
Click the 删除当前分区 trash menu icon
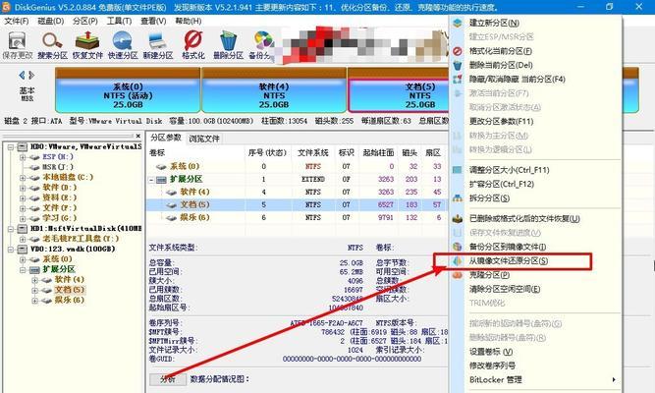click(458, 65)
